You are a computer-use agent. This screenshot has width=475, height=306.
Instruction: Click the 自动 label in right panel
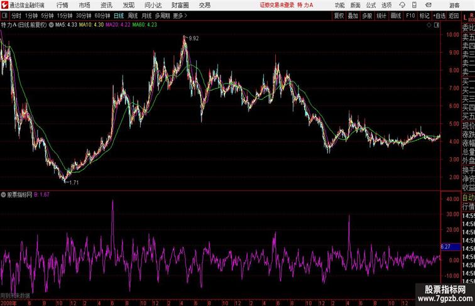468,198
